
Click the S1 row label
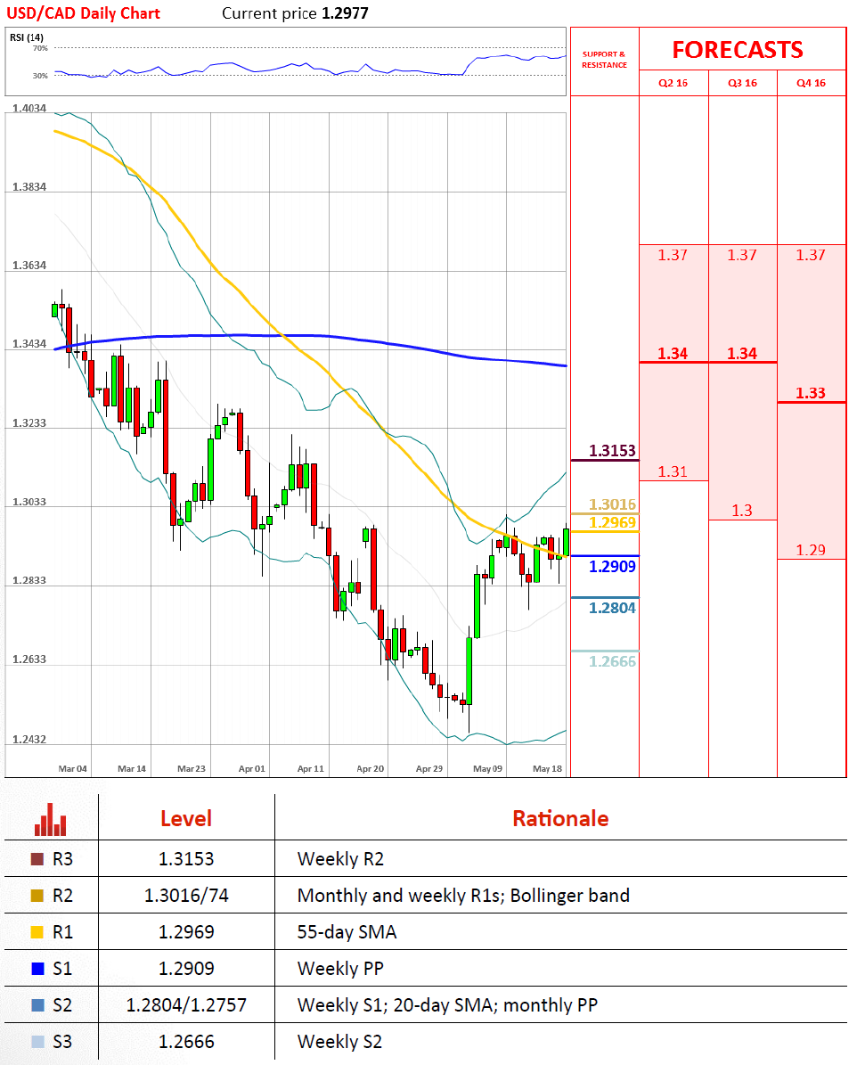[x=62, y=970]
